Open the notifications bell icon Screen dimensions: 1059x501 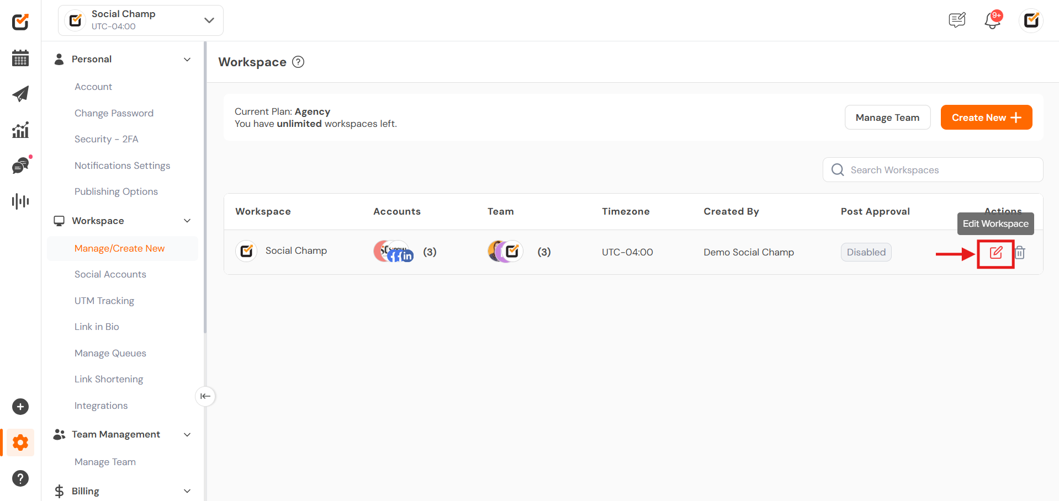pyautogui.click(x=992, y=21)
